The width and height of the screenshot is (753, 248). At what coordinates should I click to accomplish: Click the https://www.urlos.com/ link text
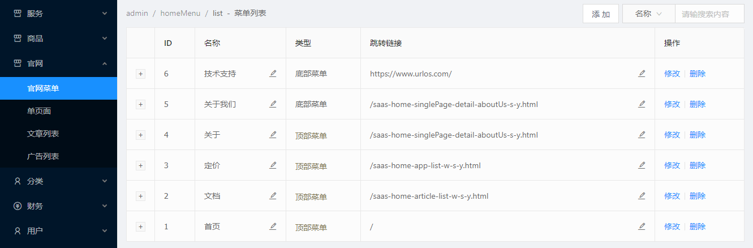pyautogui.click(x=411, y=74)
